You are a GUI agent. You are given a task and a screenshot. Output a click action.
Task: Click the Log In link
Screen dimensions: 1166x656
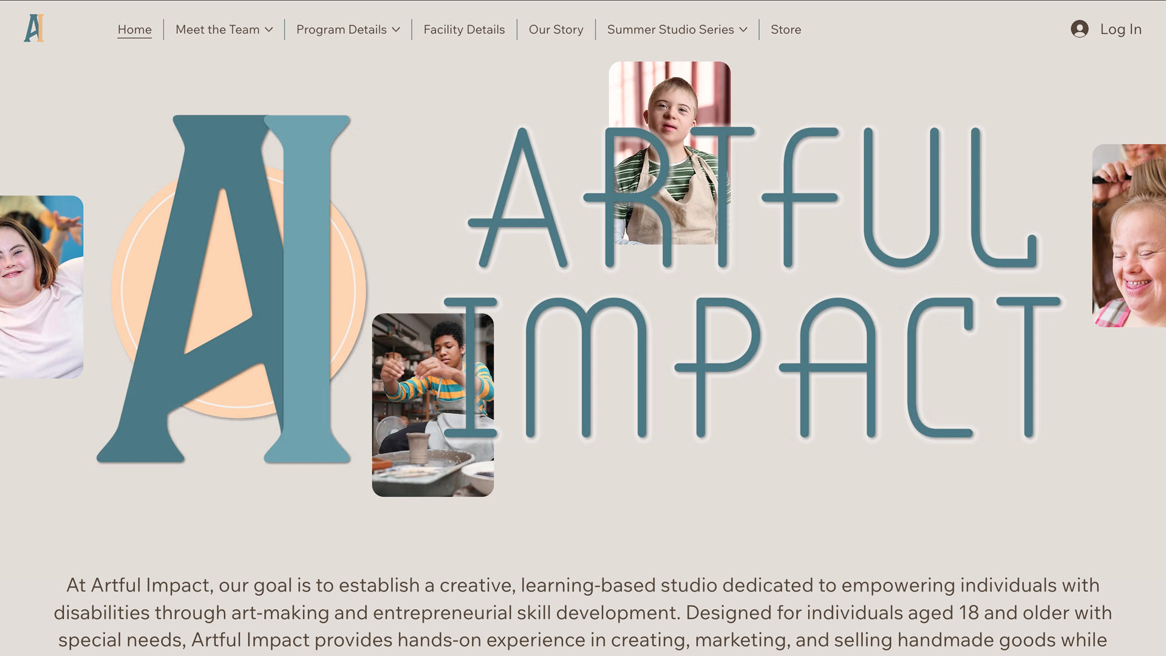point(1120,29)
